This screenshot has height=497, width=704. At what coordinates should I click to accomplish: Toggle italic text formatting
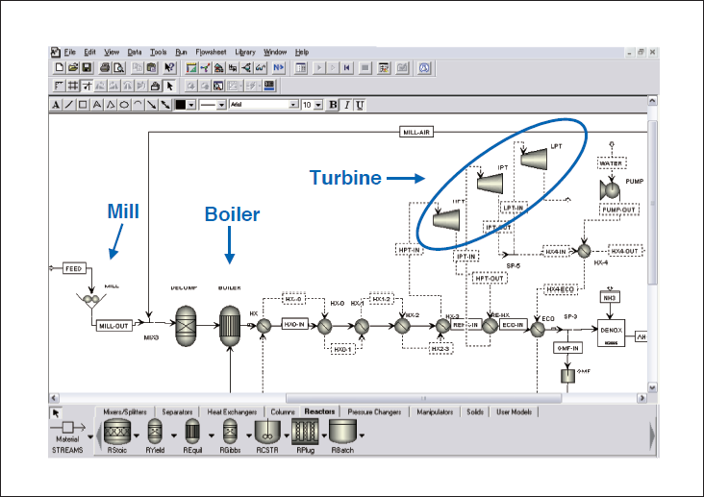346,104
